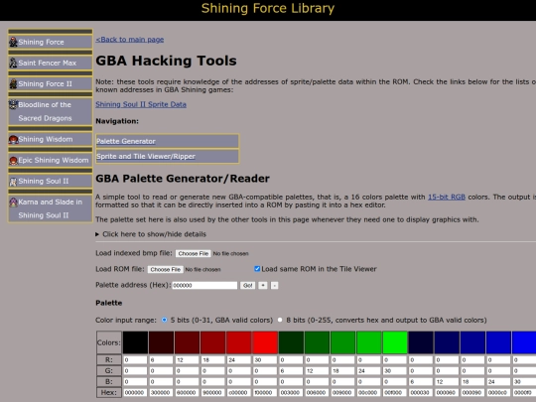Select the darkest navy blue swatch

click(421, 342)
